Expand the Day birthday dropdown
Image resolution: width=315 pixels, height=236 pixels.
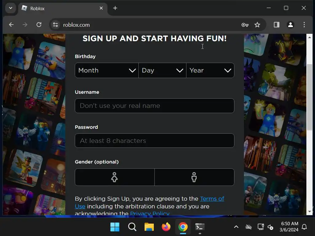(x=162, y=70)
